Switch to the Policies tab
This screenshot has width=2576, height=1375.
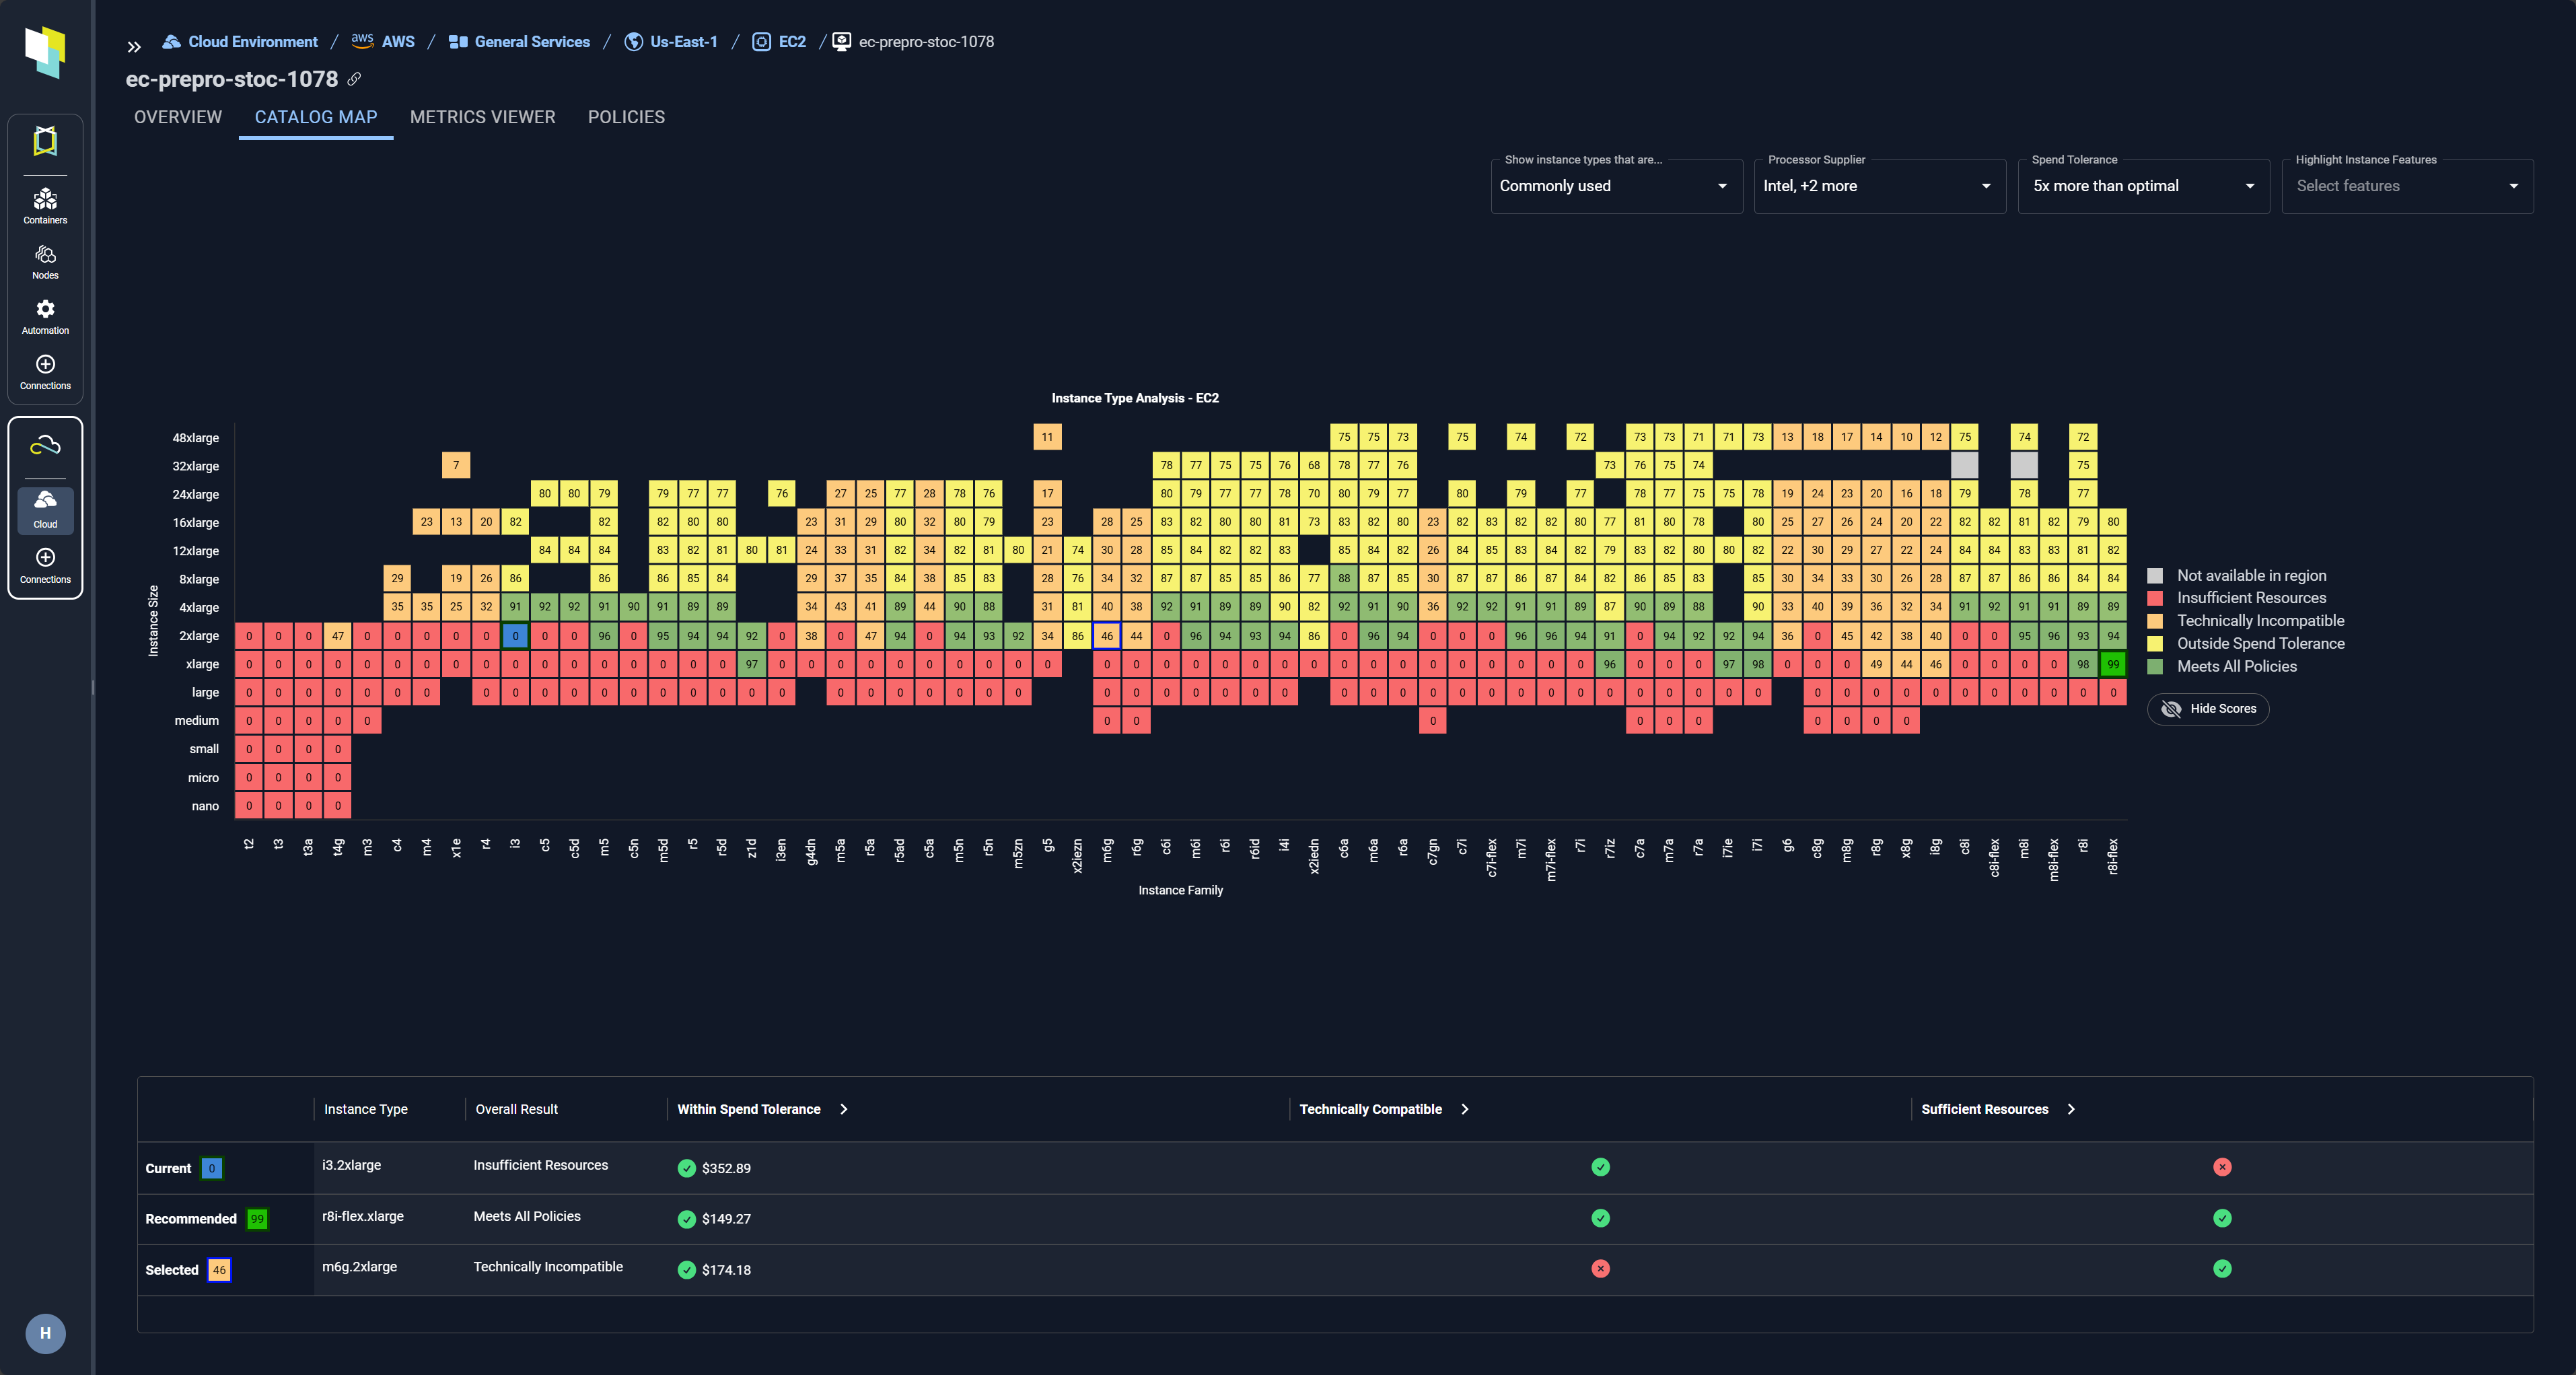(626, 117)
